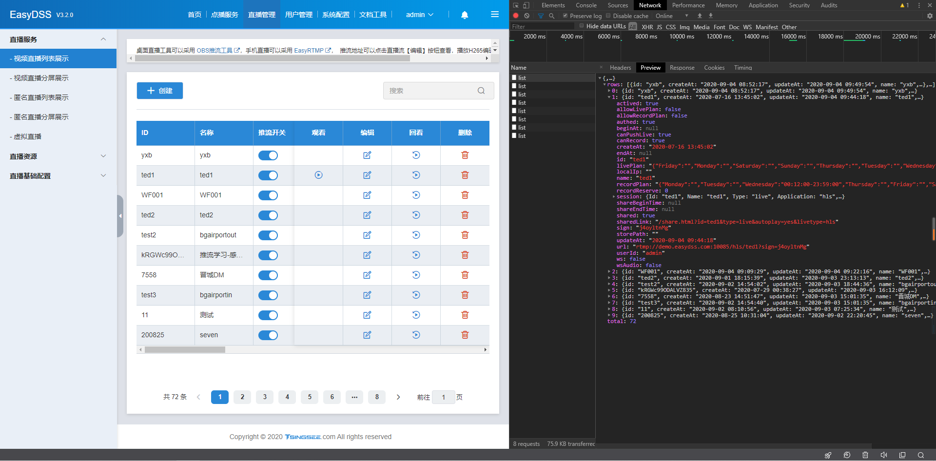Image resolution: width=936 pixels, height=461 pixels.
Task: Click the export HAR download icon
Action: pos(710,16)
